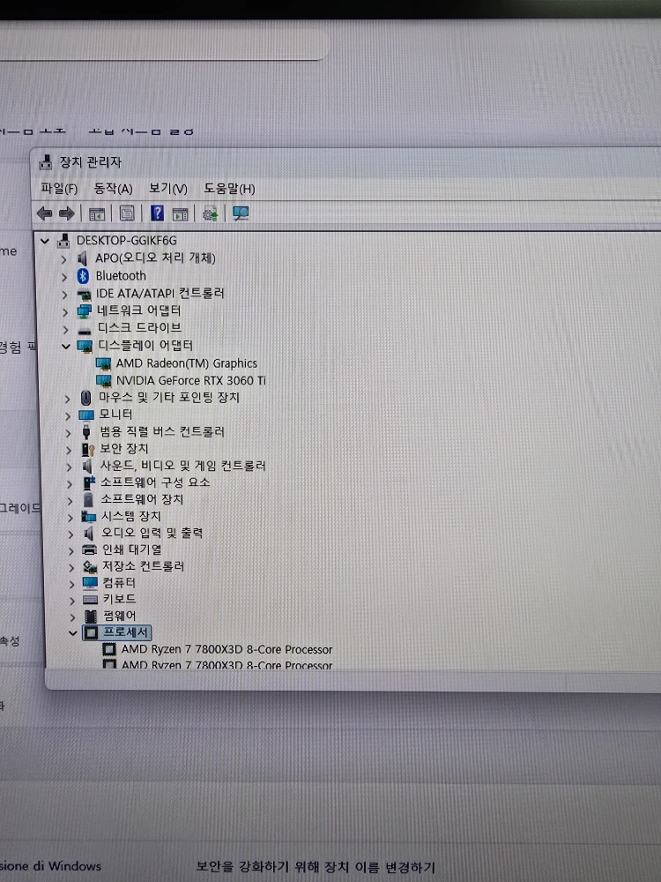The width and height of the screenshot is (661, 882).
Task: Expand the IDE ATA/ATAPI 컨트롤러 arrow
Action: point(64,295)
